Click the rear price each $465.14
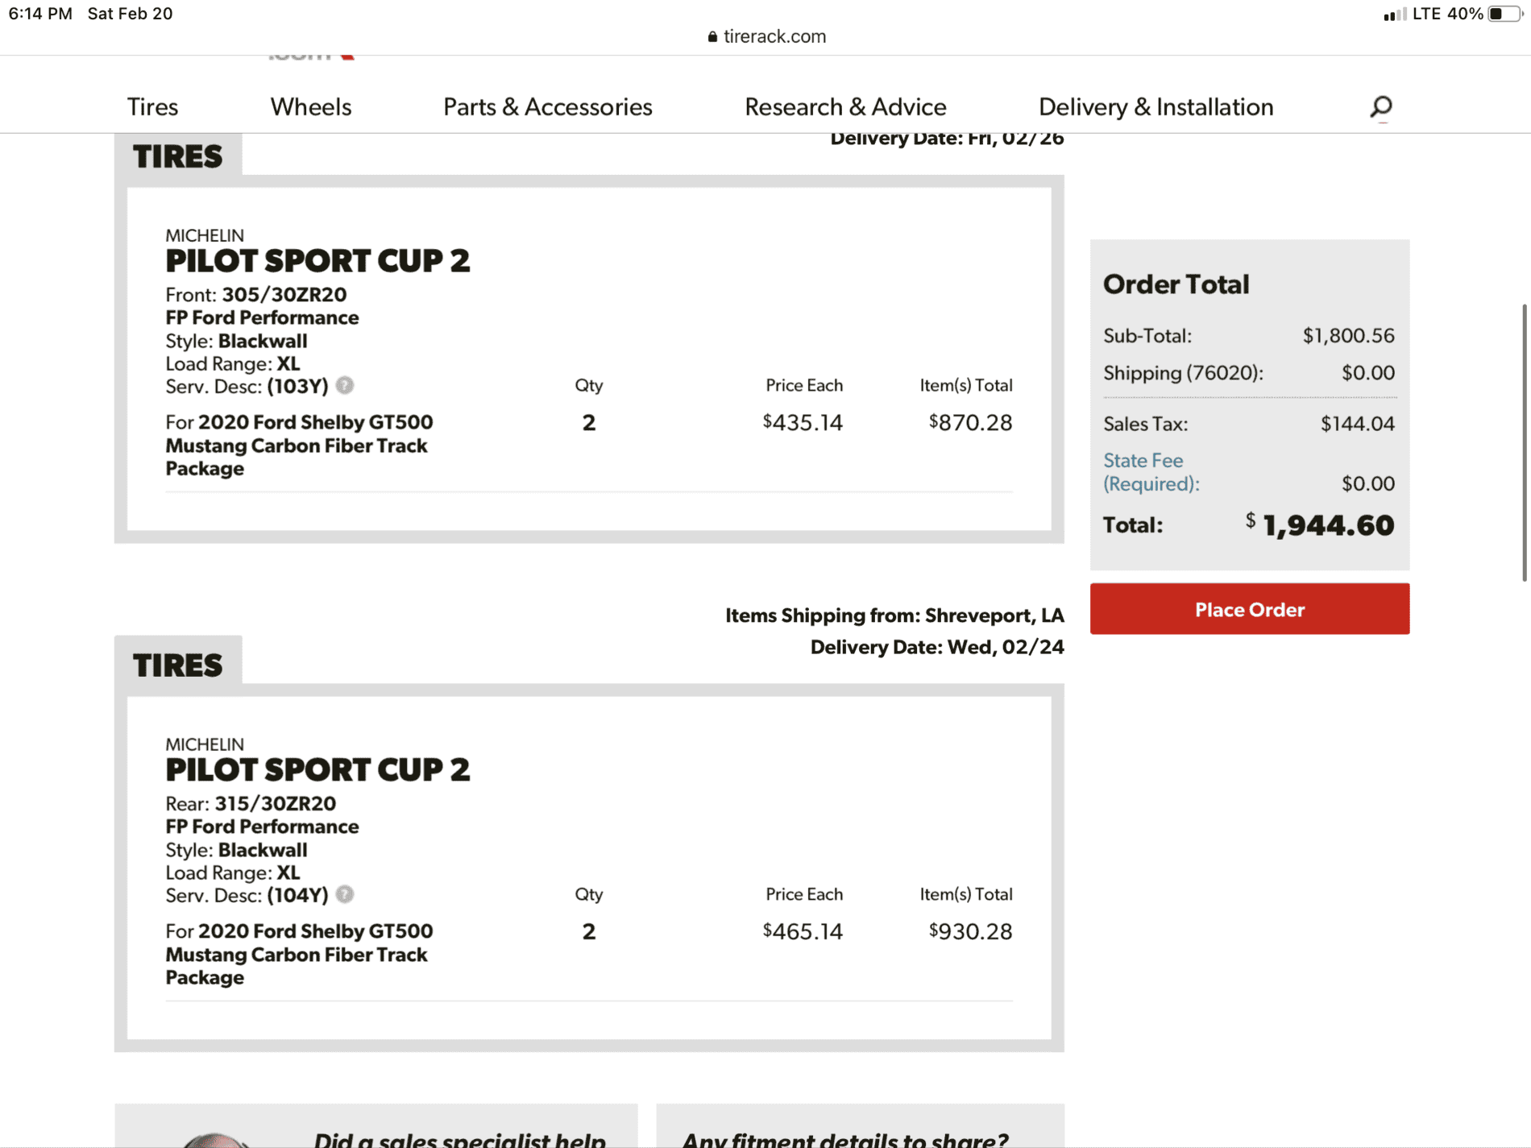The width and height of the screenshot is (1531, 1148). pyautogui.click(x=803, y=931)
